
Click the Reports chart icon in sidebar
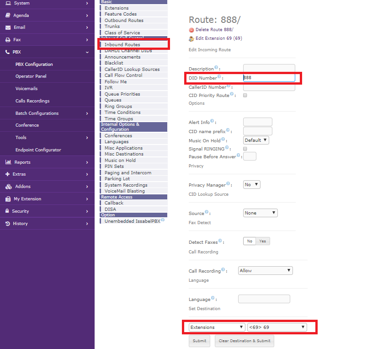[8, 162]
